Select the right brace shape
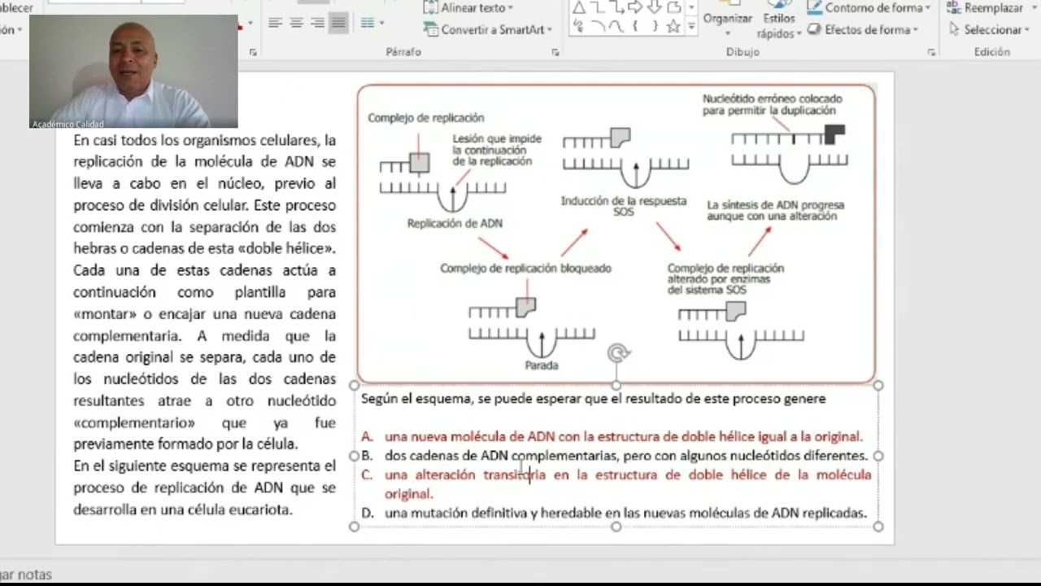 click(x=654, y=27)
